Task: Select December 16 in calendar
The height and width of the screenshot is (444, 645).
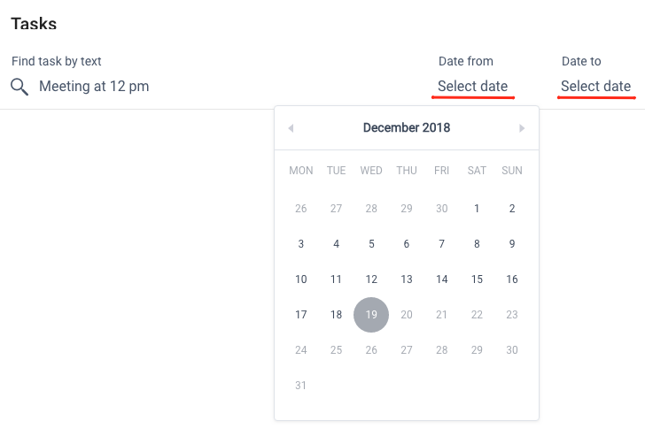Action: pos(512,279)
